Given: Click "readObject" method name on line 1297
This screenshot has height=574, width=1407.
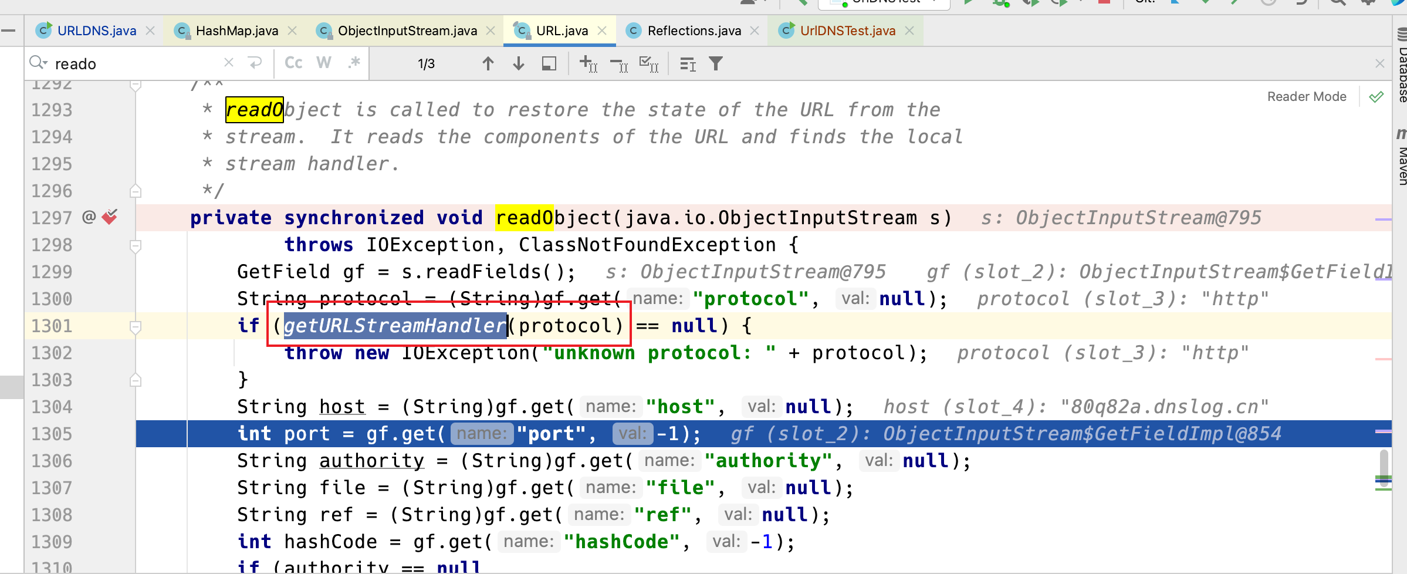Looking at the screenshot, I should [x=553, y=218].
